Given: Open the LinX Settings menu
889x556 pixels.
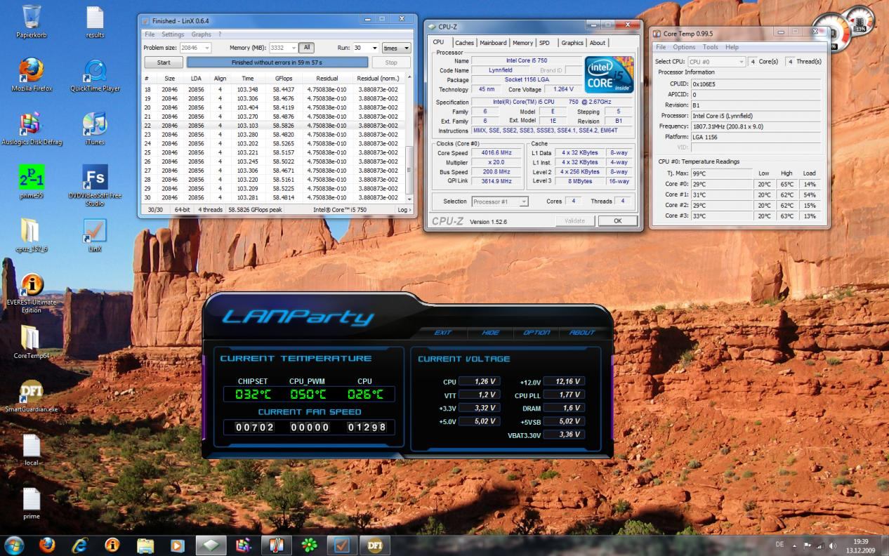Looking at the screenshot, I should [173, 34].
